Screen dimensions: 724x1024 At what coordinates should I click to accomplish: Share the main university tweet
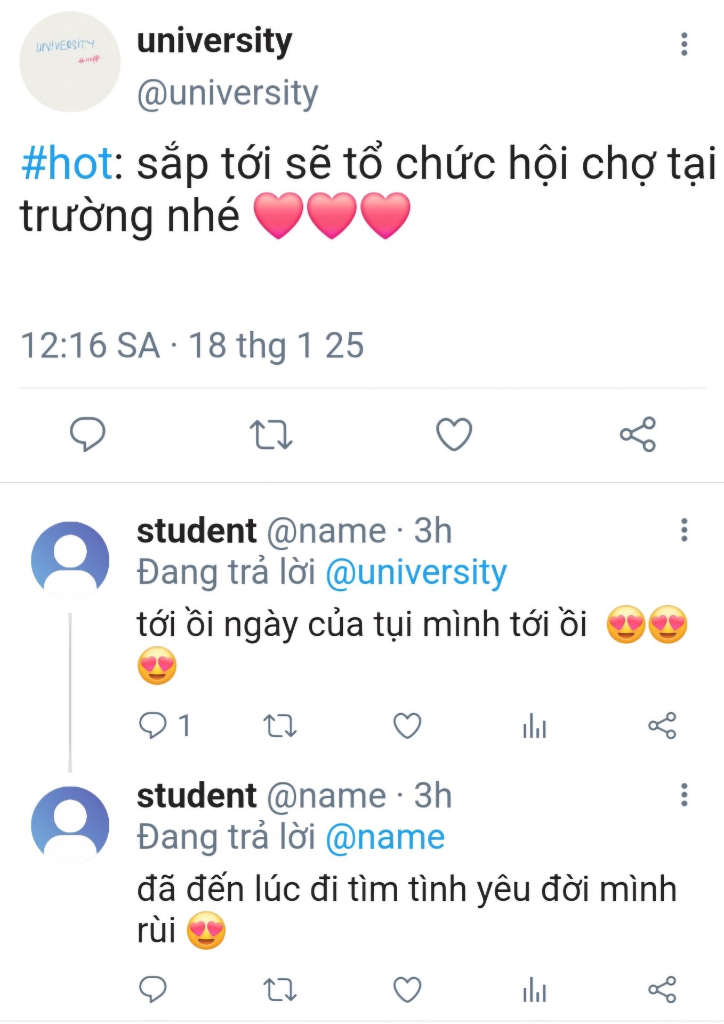point(638,434)
